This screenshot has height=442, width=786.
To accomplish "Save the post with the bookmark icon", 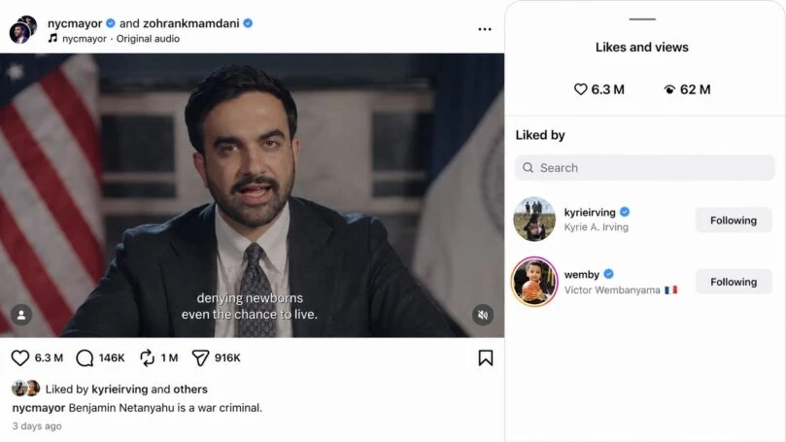I will (x=485, y=357).
